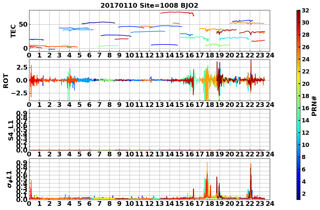Click colorbar tick label 2
320x210 pixels.
[304, 193]
